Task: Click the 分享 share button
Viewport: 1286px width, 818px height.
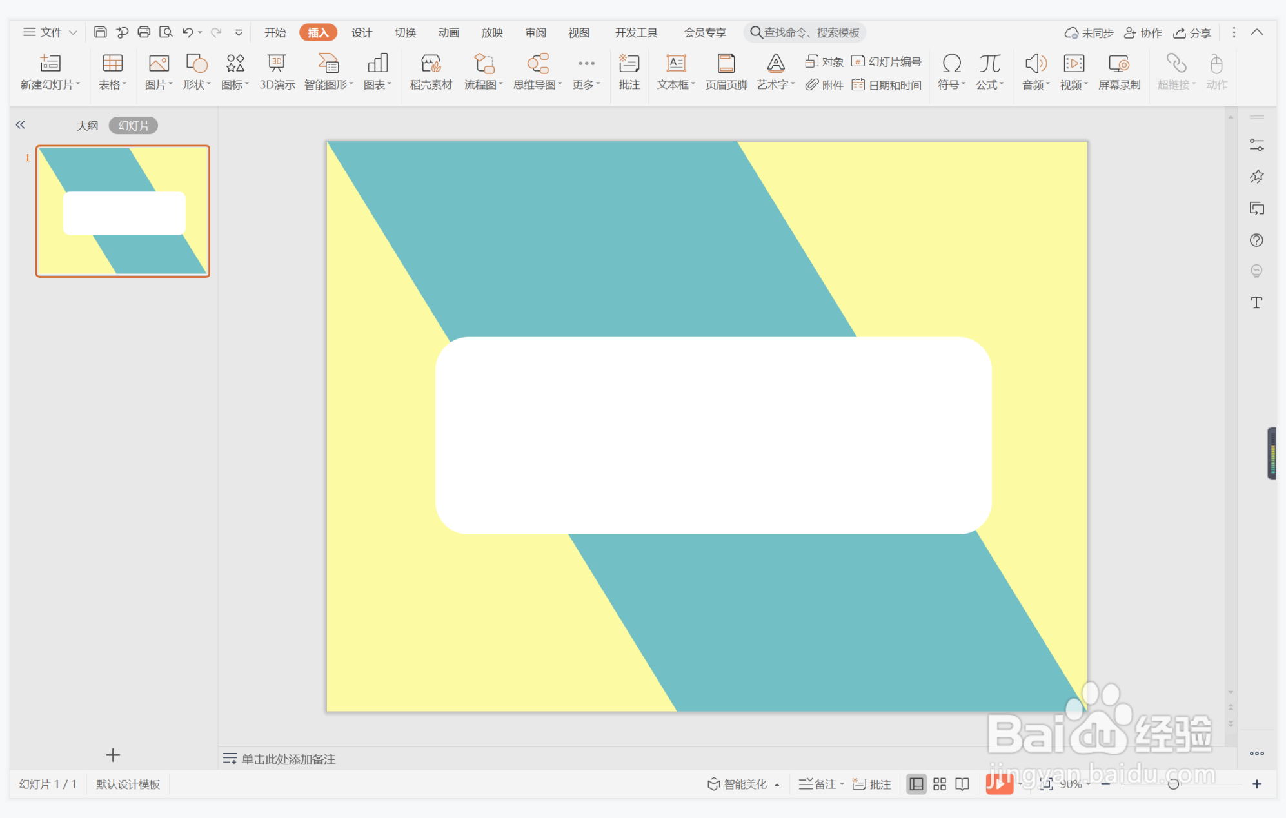Action: 1192,33
